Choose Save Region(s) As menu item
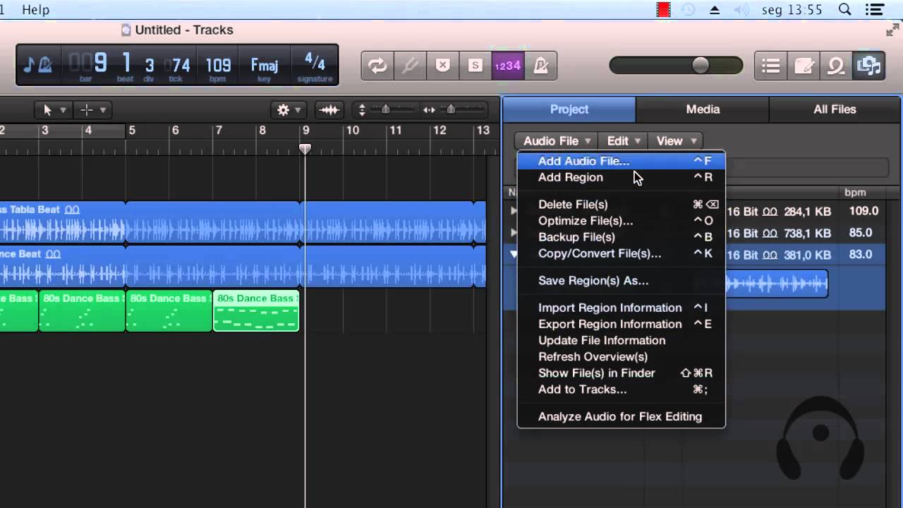 pyautogui.click(x=621, y=281)
